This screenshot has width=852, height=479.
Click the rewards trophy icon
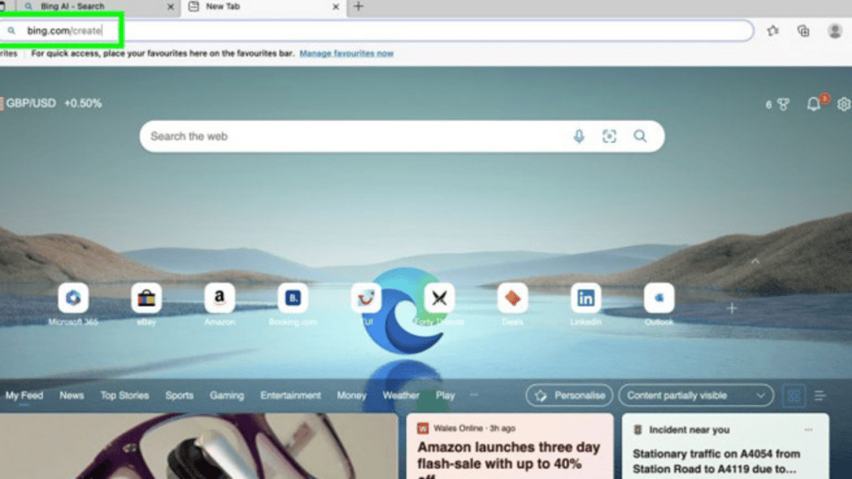[782, 104]
